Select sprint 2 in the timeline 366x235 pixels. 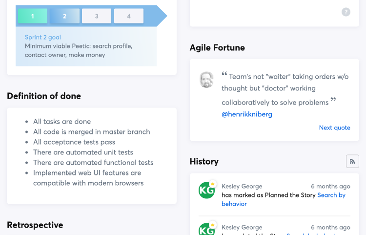pos(64,16)
